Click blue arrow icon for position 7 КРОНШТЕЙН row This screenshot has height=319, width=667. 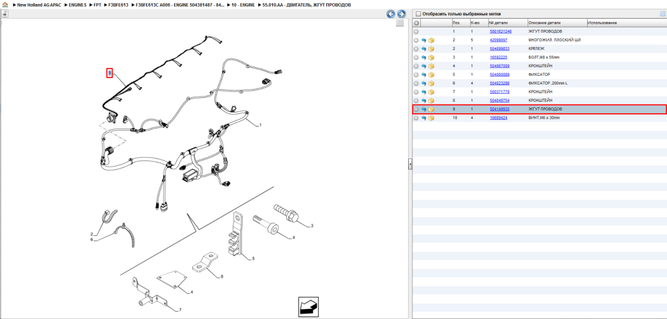(x=424, y=92)
